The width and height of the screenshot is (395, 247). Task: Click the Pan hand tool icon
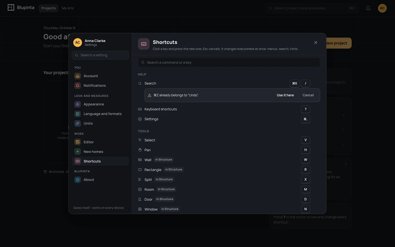point(140,150)
